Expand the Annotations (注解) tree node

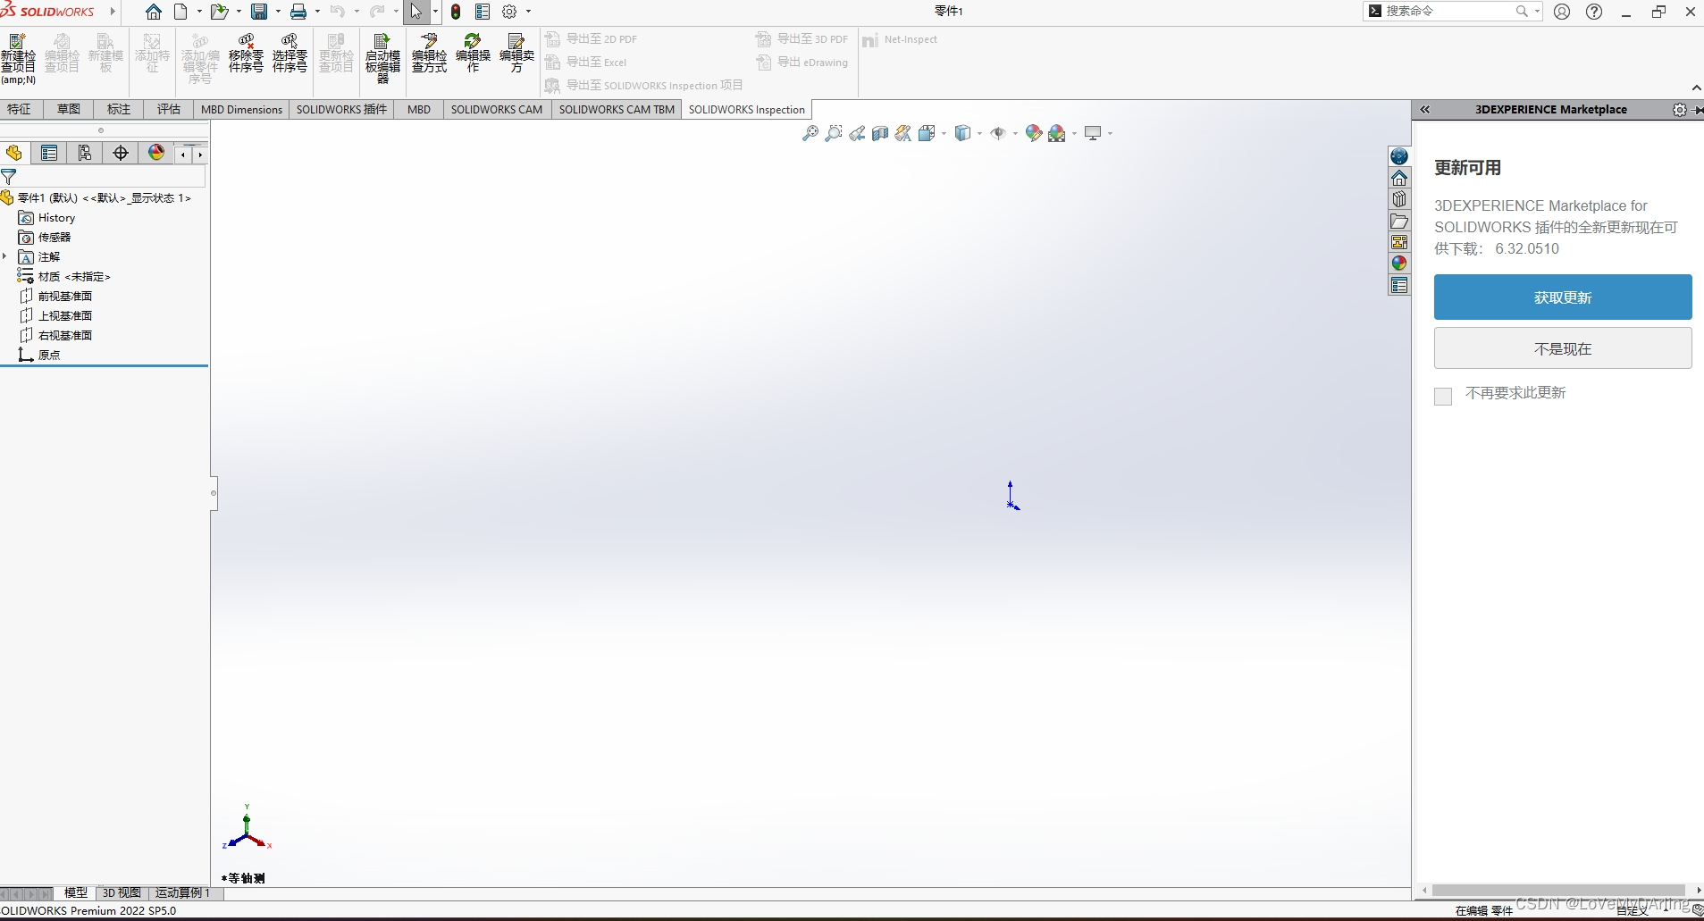[x=5, y=256]
